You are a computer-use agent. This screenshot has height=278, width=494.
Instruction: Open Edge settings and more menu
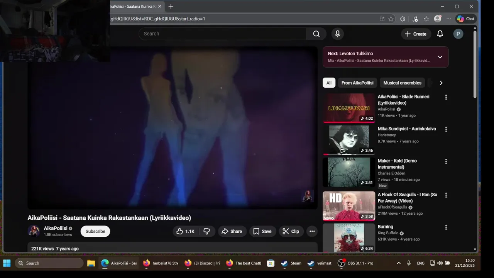click(x=448, y=19)
